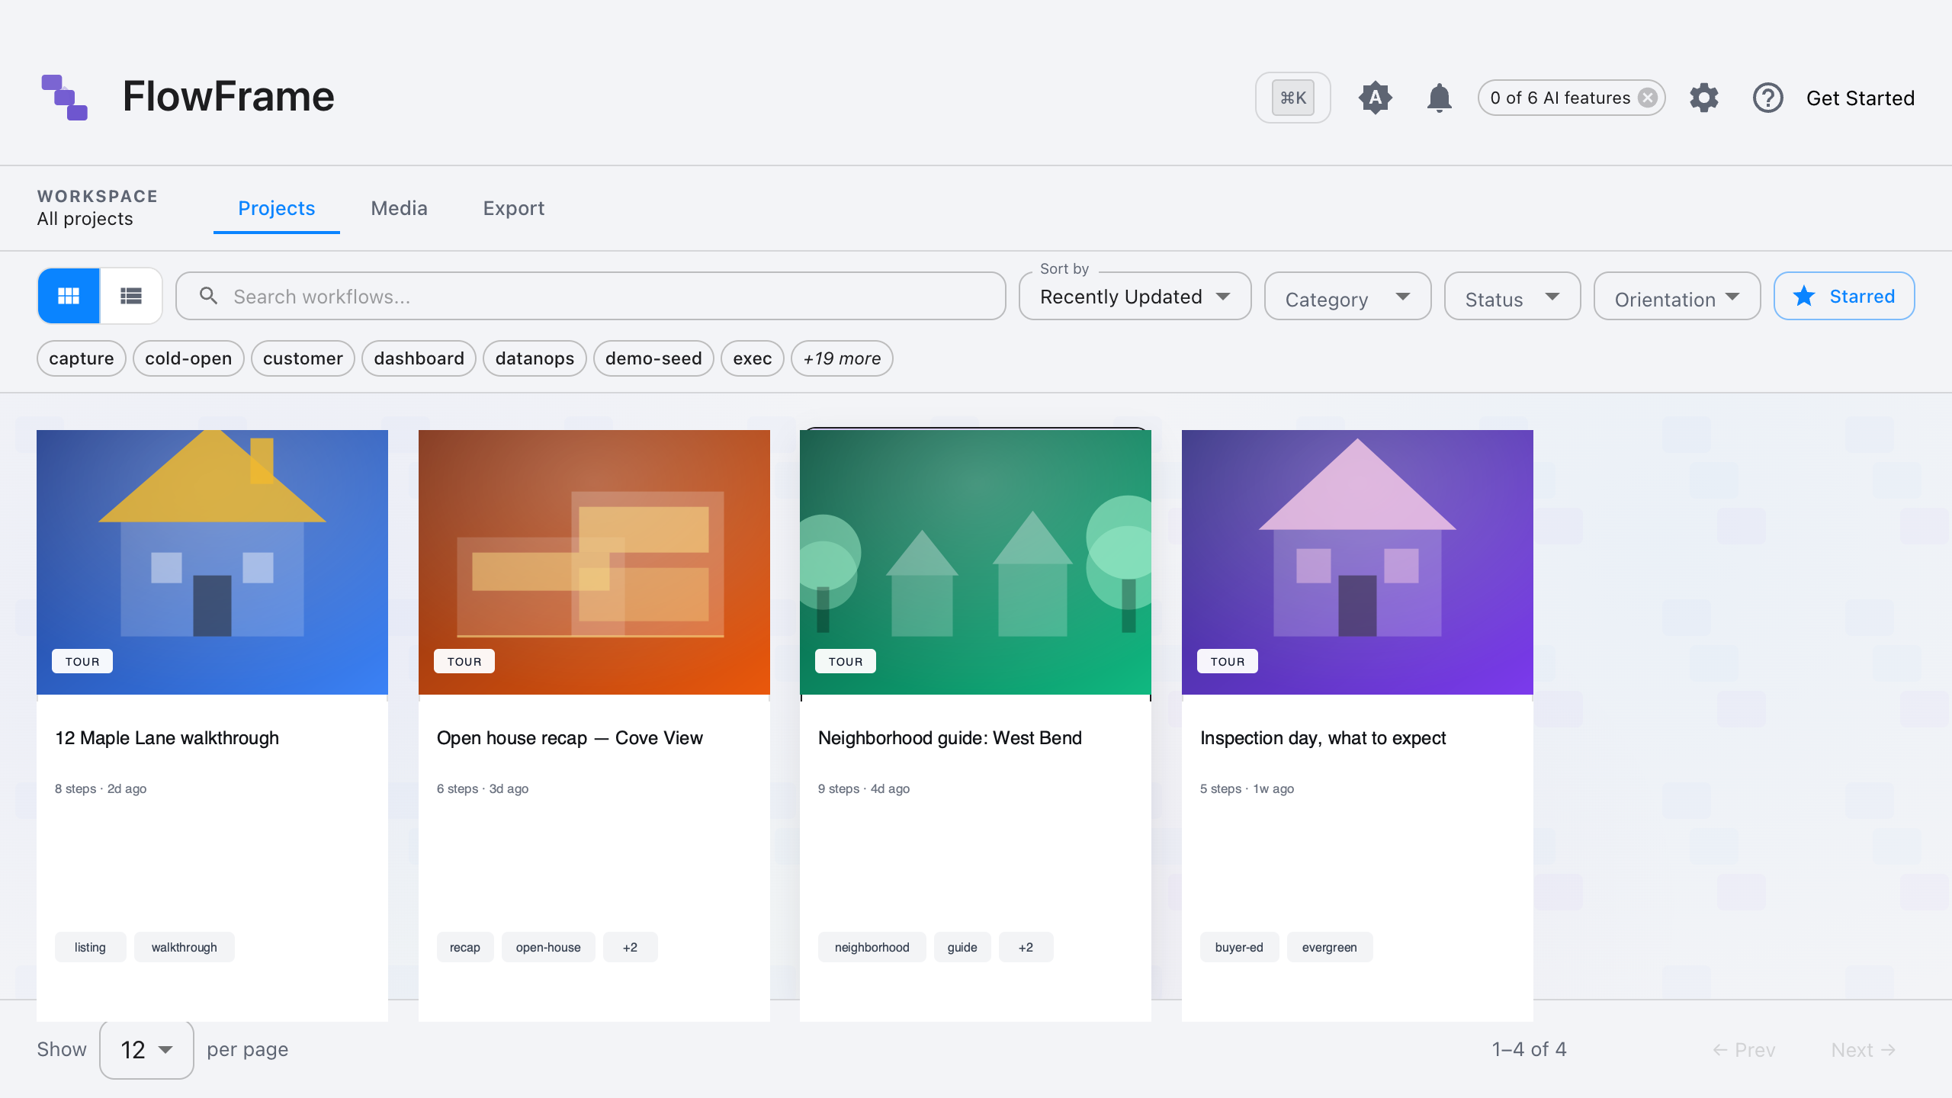Click the Get Started link
This screenshot has width=1952, height=1098.
point(1860,98)
